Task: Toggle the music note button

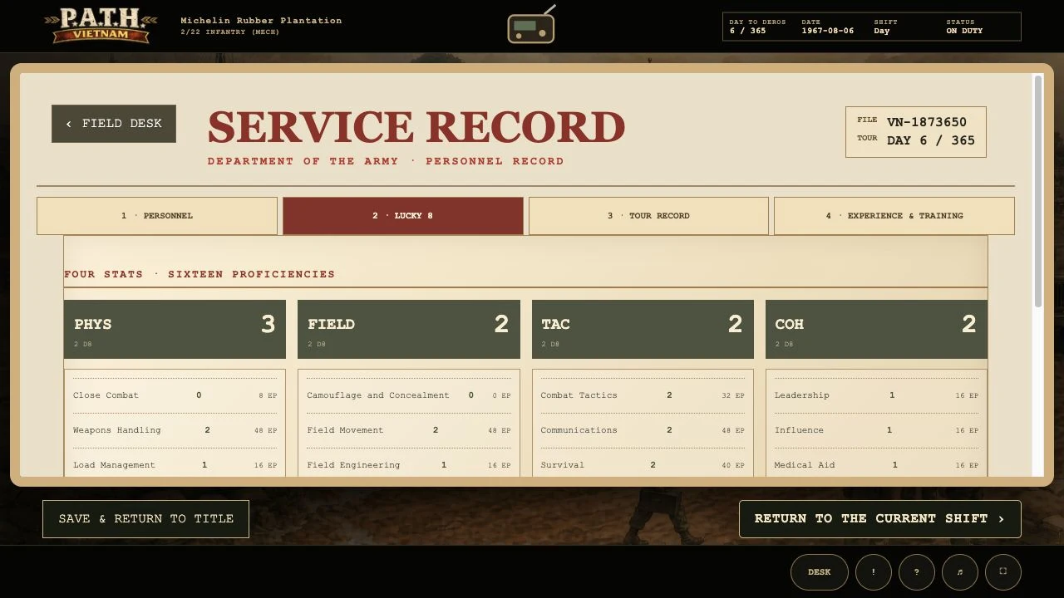Action: pos(959,571)
